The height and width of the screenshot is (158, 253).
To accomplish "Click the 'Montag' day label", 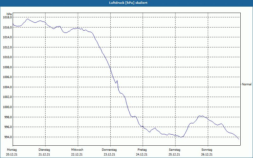I will point(12,150).
